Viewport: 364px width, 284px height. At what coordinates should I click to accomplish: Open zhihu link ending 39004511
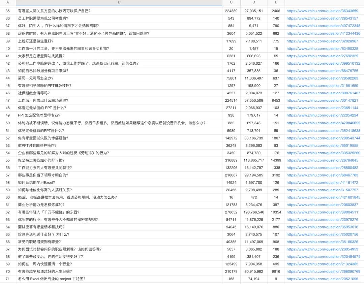pyautogui.click(x=322, y=212)
